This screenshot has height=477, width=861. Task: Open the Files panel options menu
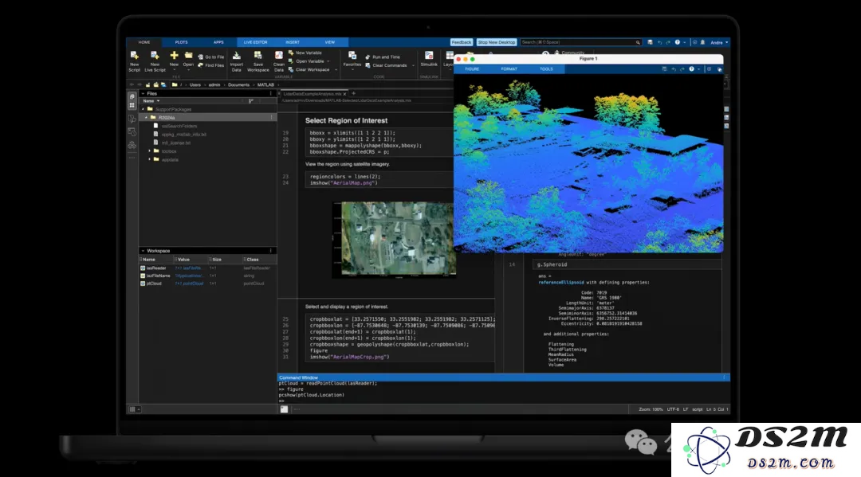(271, 94)
